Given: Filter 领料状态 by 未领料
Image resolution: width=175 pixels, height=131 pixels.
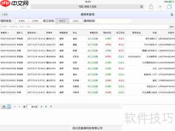Looking at the screenshot, I should click(x=22, y=21).
